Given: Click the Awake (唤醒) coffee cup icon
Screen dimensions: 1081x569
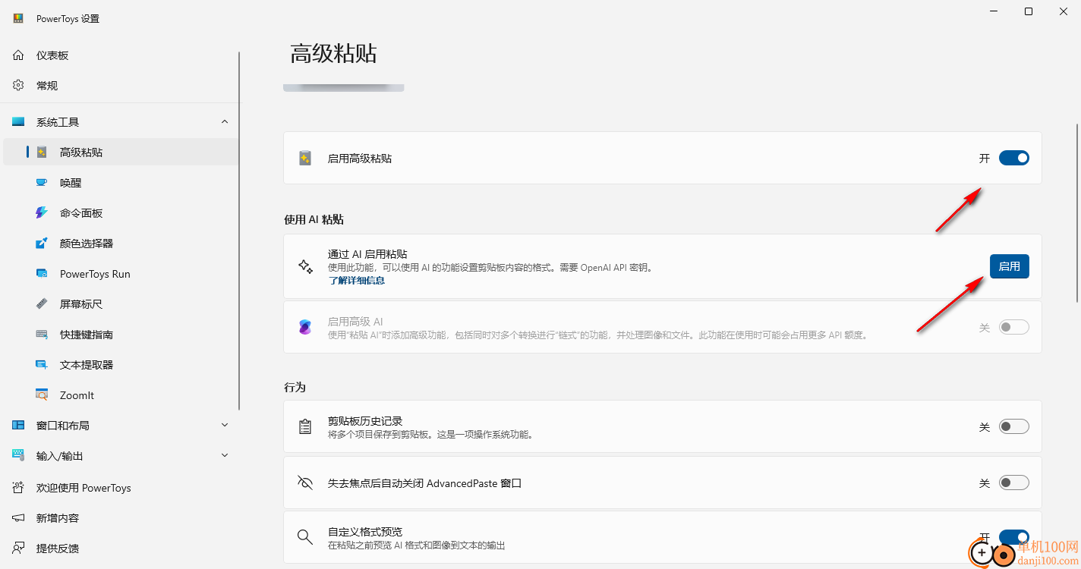Looking at the screenshot, I should (x=42, y=183).
